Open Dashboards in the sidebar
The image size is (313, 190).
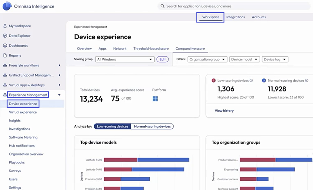(18, 46)
